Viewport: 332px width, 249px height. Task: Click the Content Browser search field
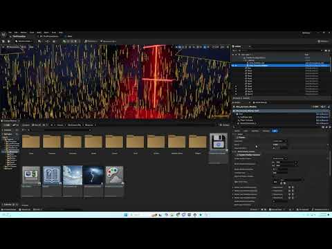pos(60,130)
